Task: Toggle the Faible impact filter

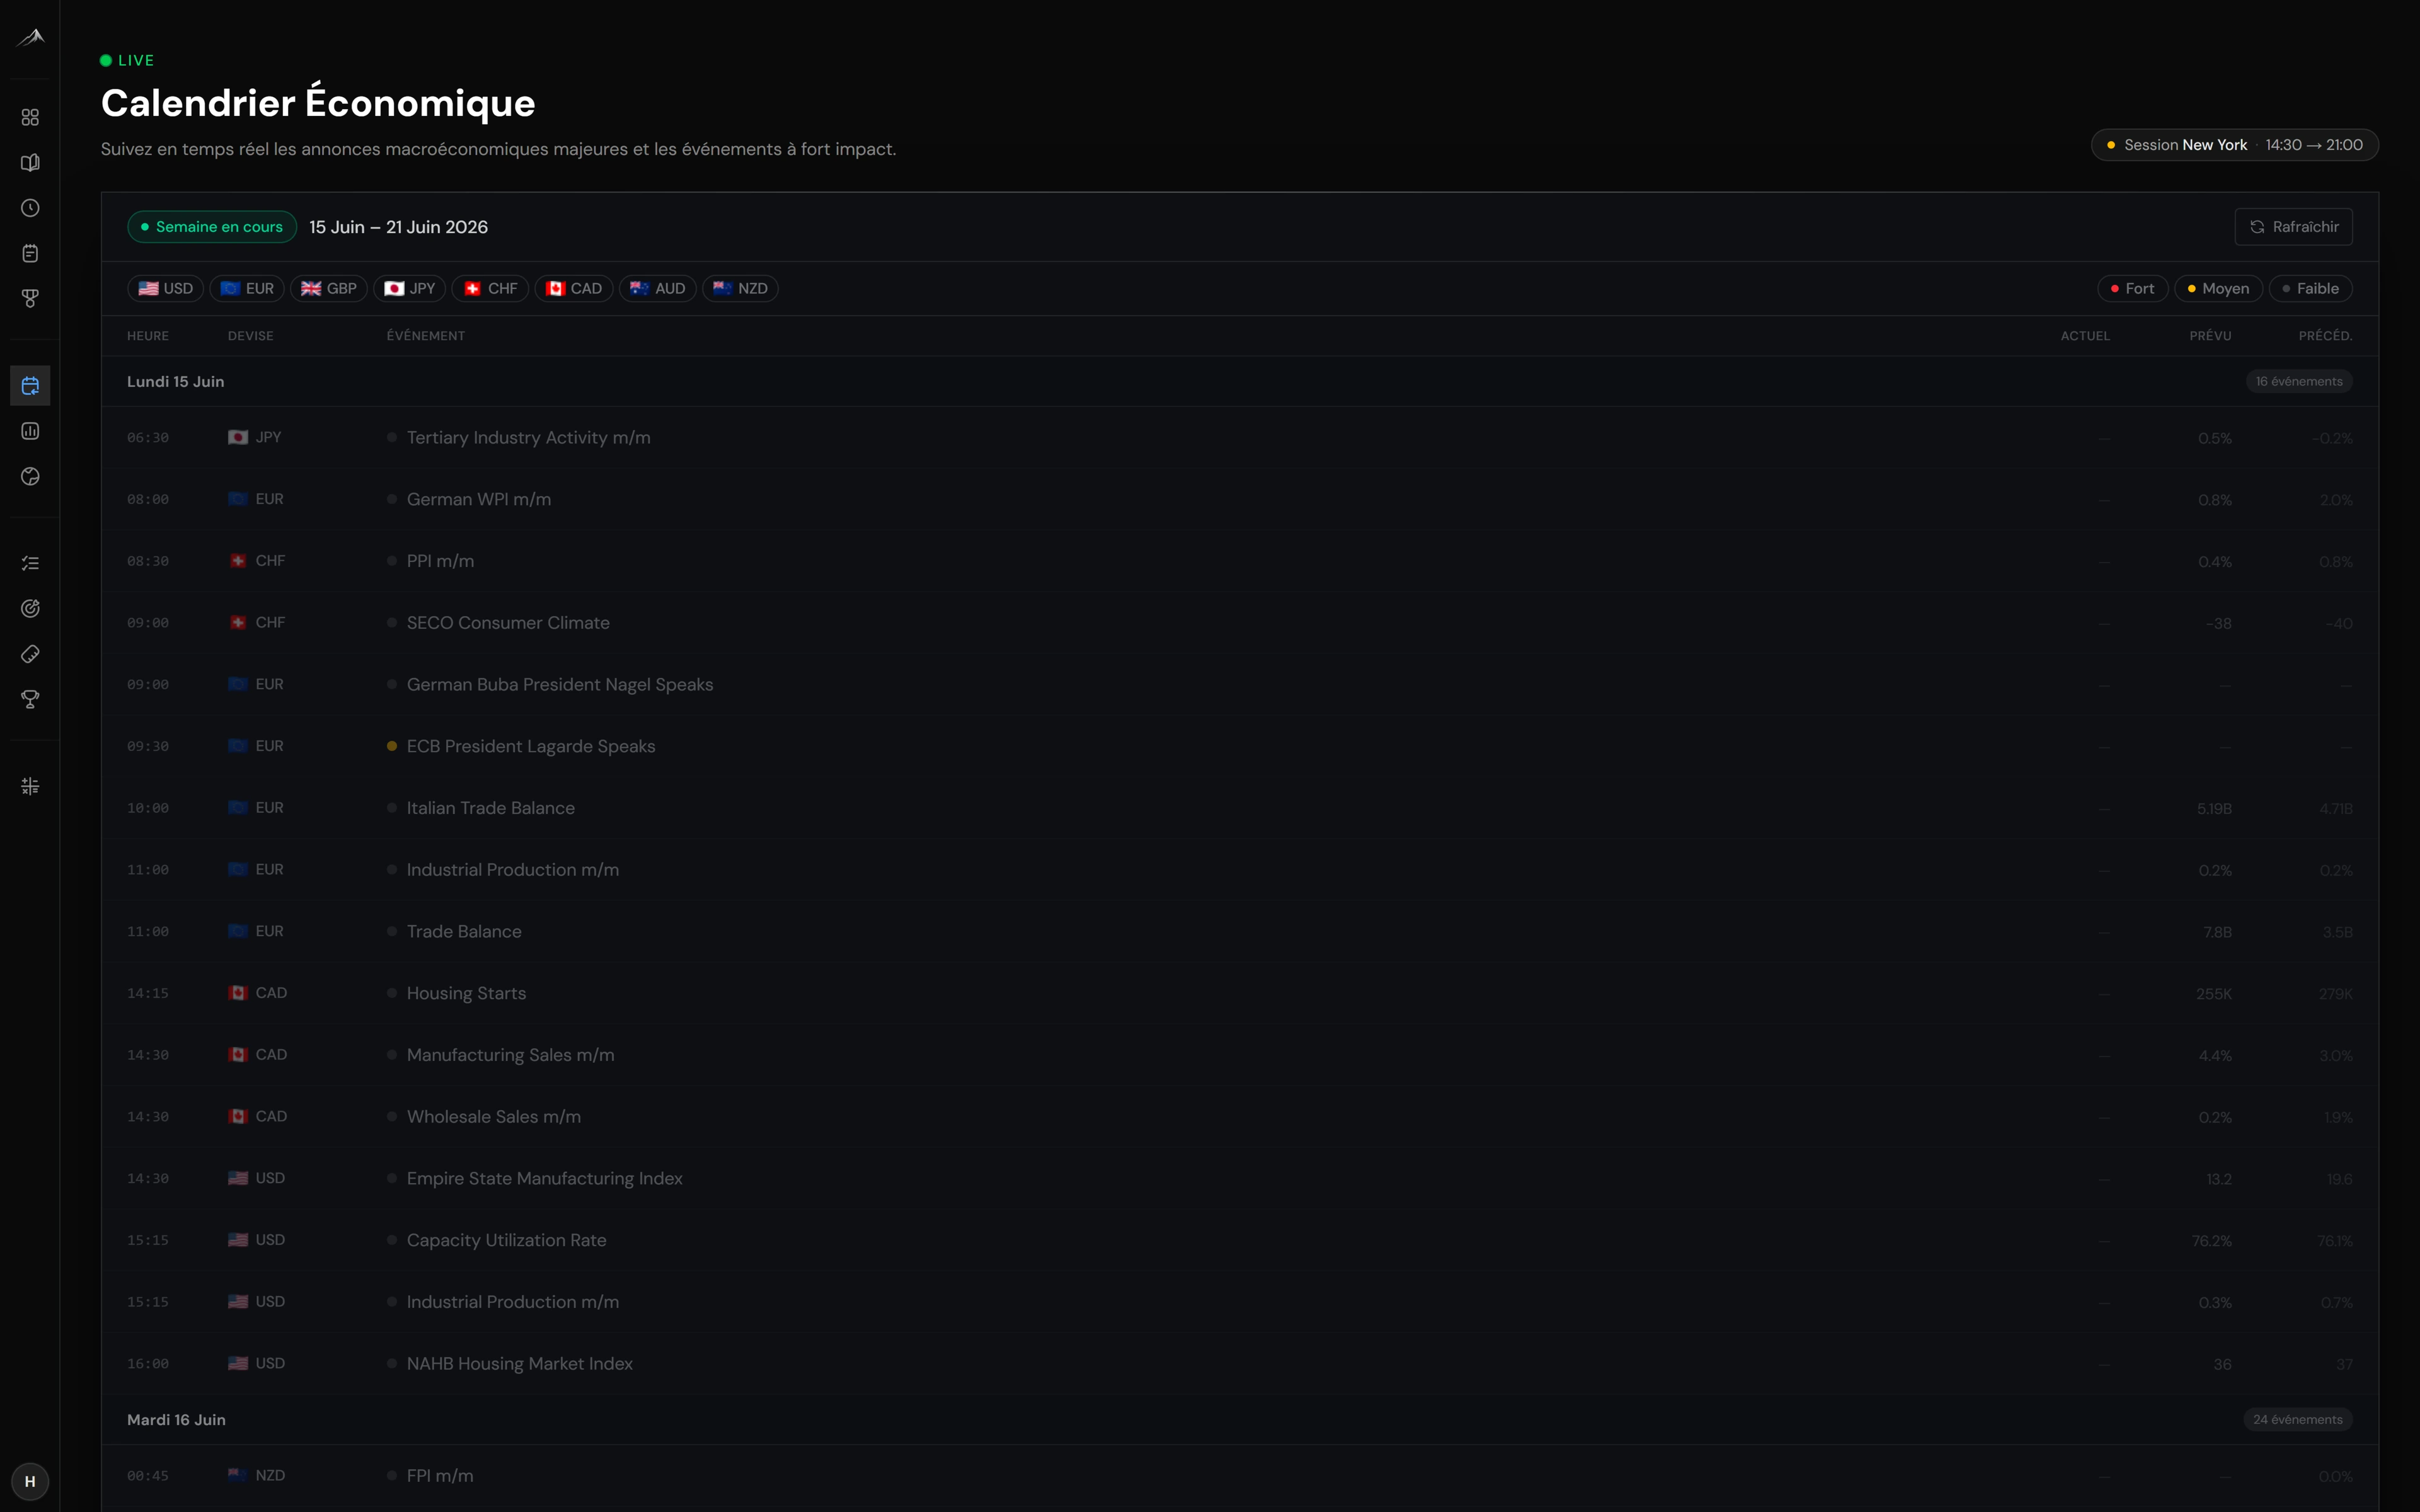Action: tap(2311, 288)
